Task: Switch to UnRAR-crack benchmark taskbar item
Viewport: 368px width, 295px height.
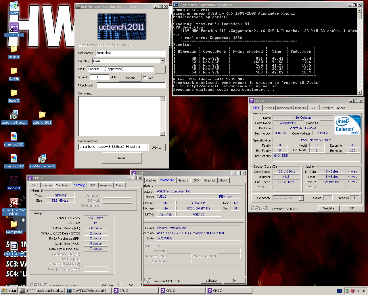Action: tap(42, 291)
